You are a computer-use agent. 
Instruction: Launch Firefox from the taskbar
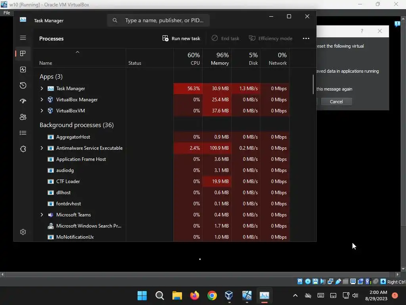coord(194,295)
